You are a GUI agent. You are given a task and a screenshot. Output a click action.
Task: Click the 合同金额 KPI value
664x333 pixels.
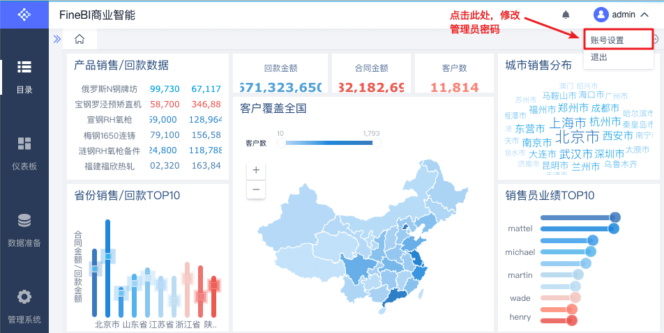(x=371, y=87)
